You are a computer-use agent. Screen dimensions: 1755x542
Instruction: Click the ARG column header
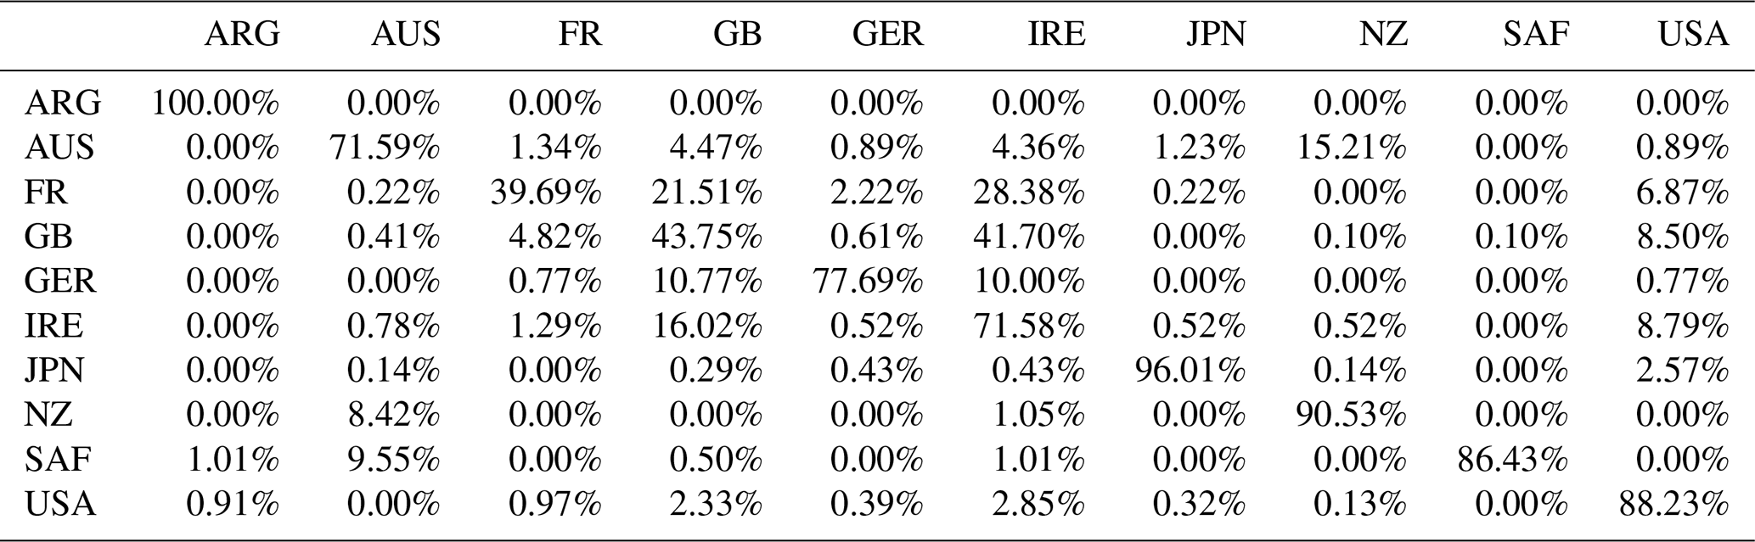pyautogui.click(x=242, y=34)
